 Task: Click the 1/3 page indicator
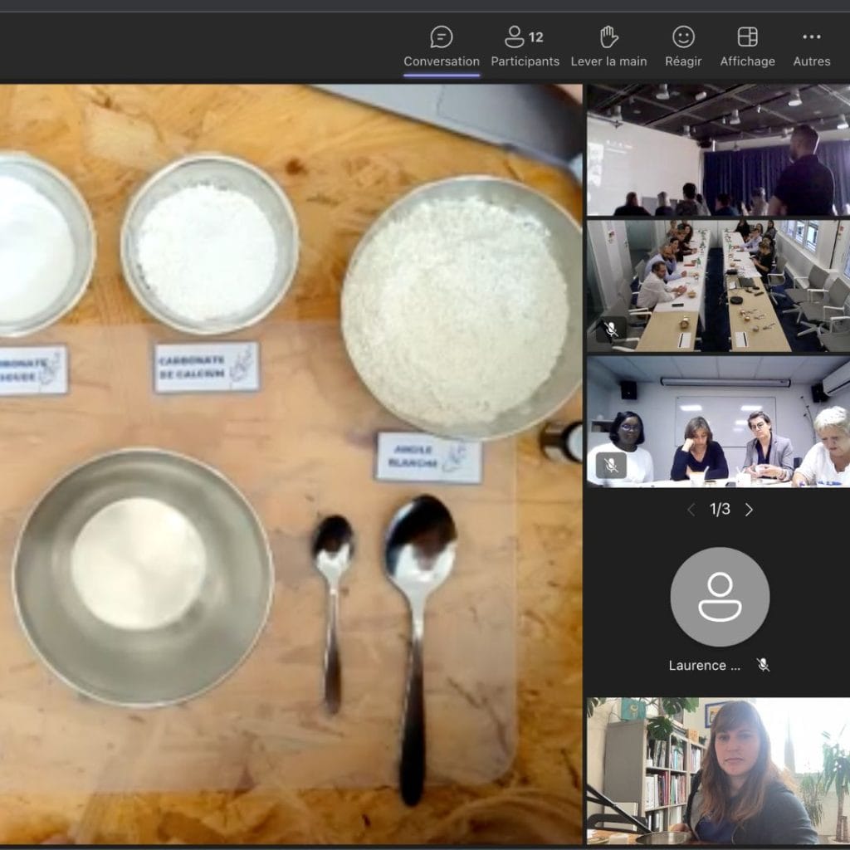(720, 510)
